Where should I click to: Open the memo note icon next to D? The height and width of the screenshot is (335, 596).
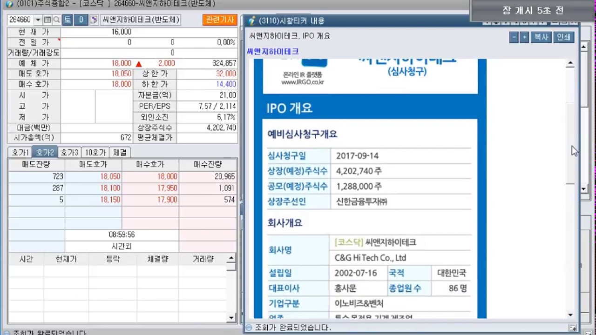[x=94, y=20]
